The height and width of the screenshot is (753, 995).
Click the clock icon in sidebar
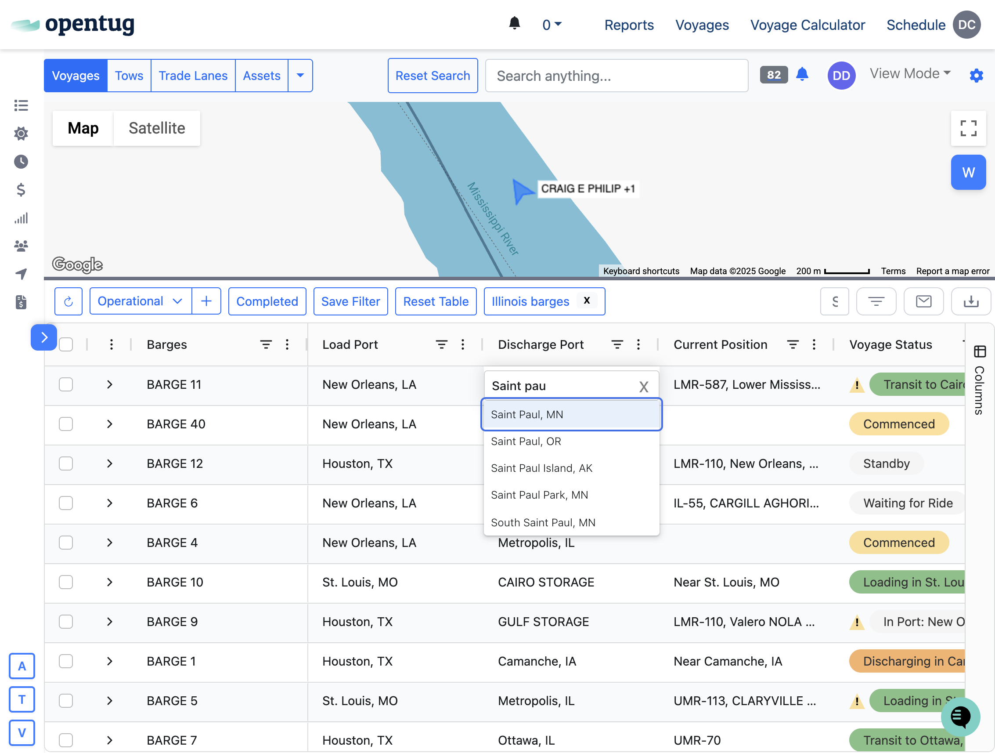21,162
